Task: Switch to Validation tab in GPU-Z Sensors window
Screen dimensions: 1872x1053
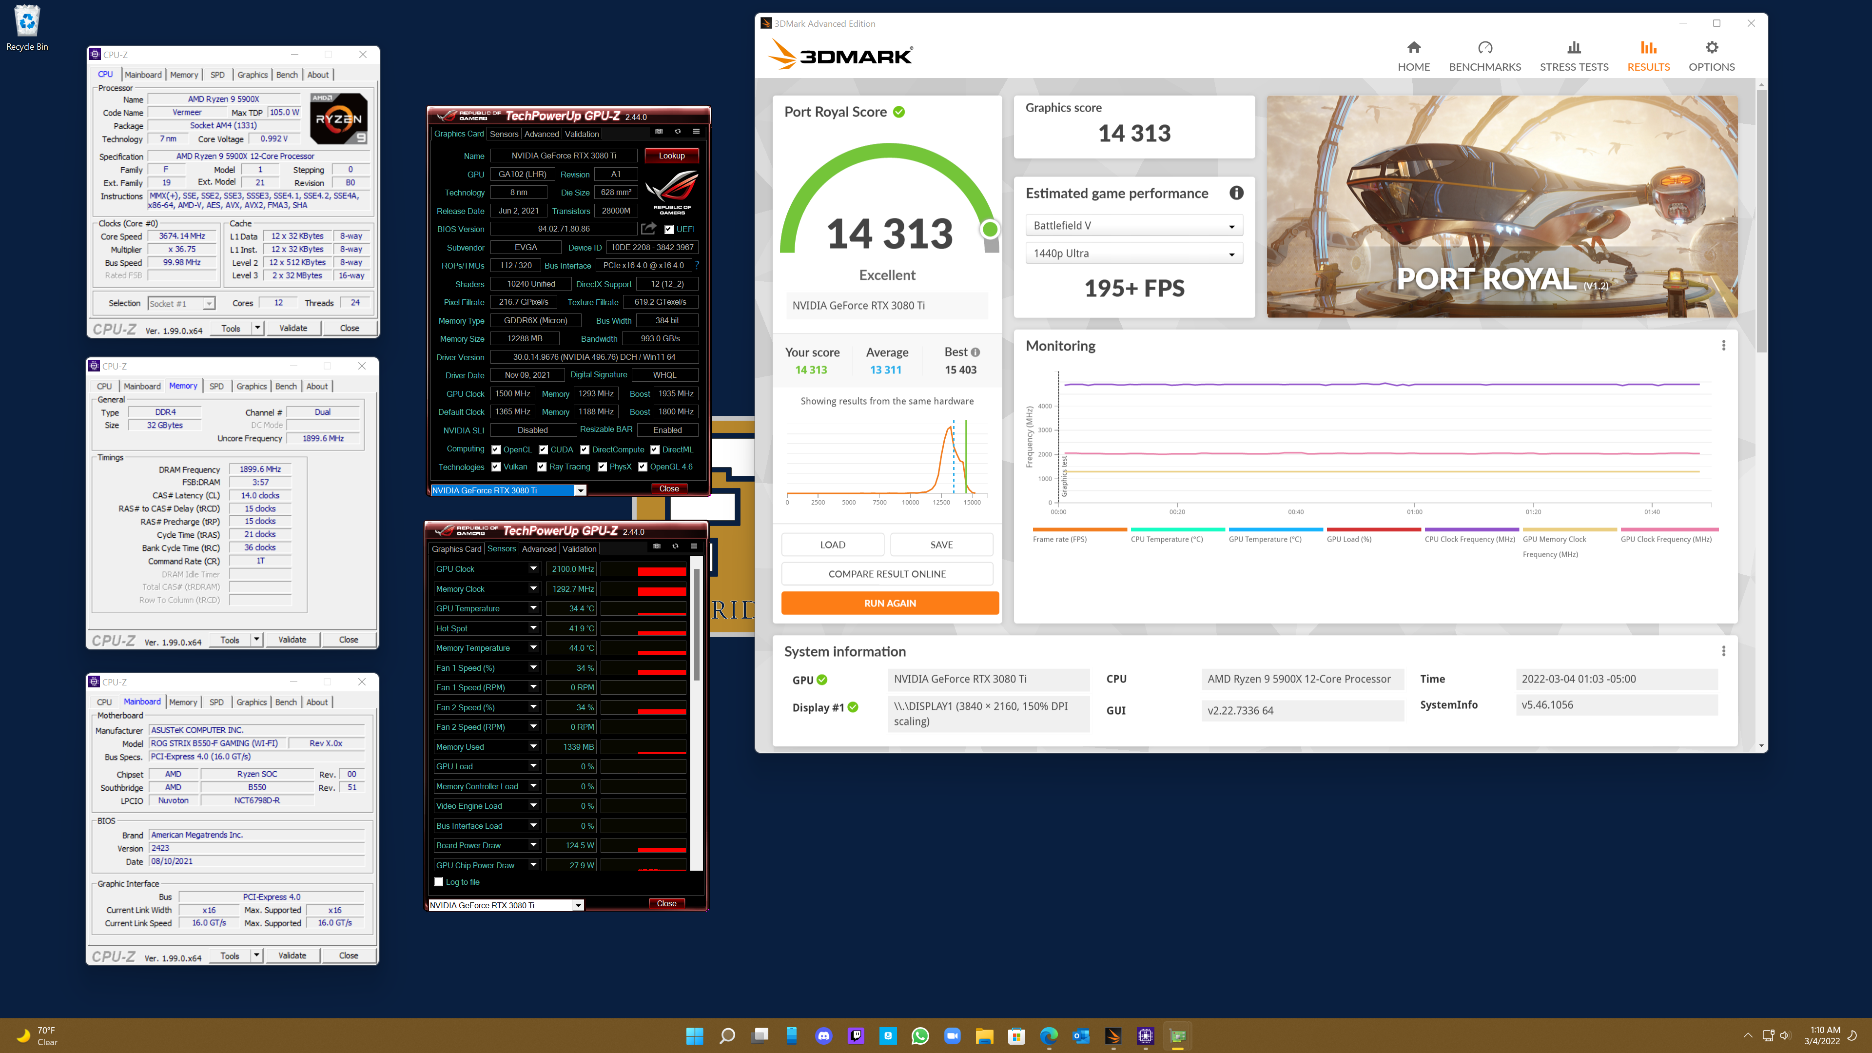Action: 579,549
